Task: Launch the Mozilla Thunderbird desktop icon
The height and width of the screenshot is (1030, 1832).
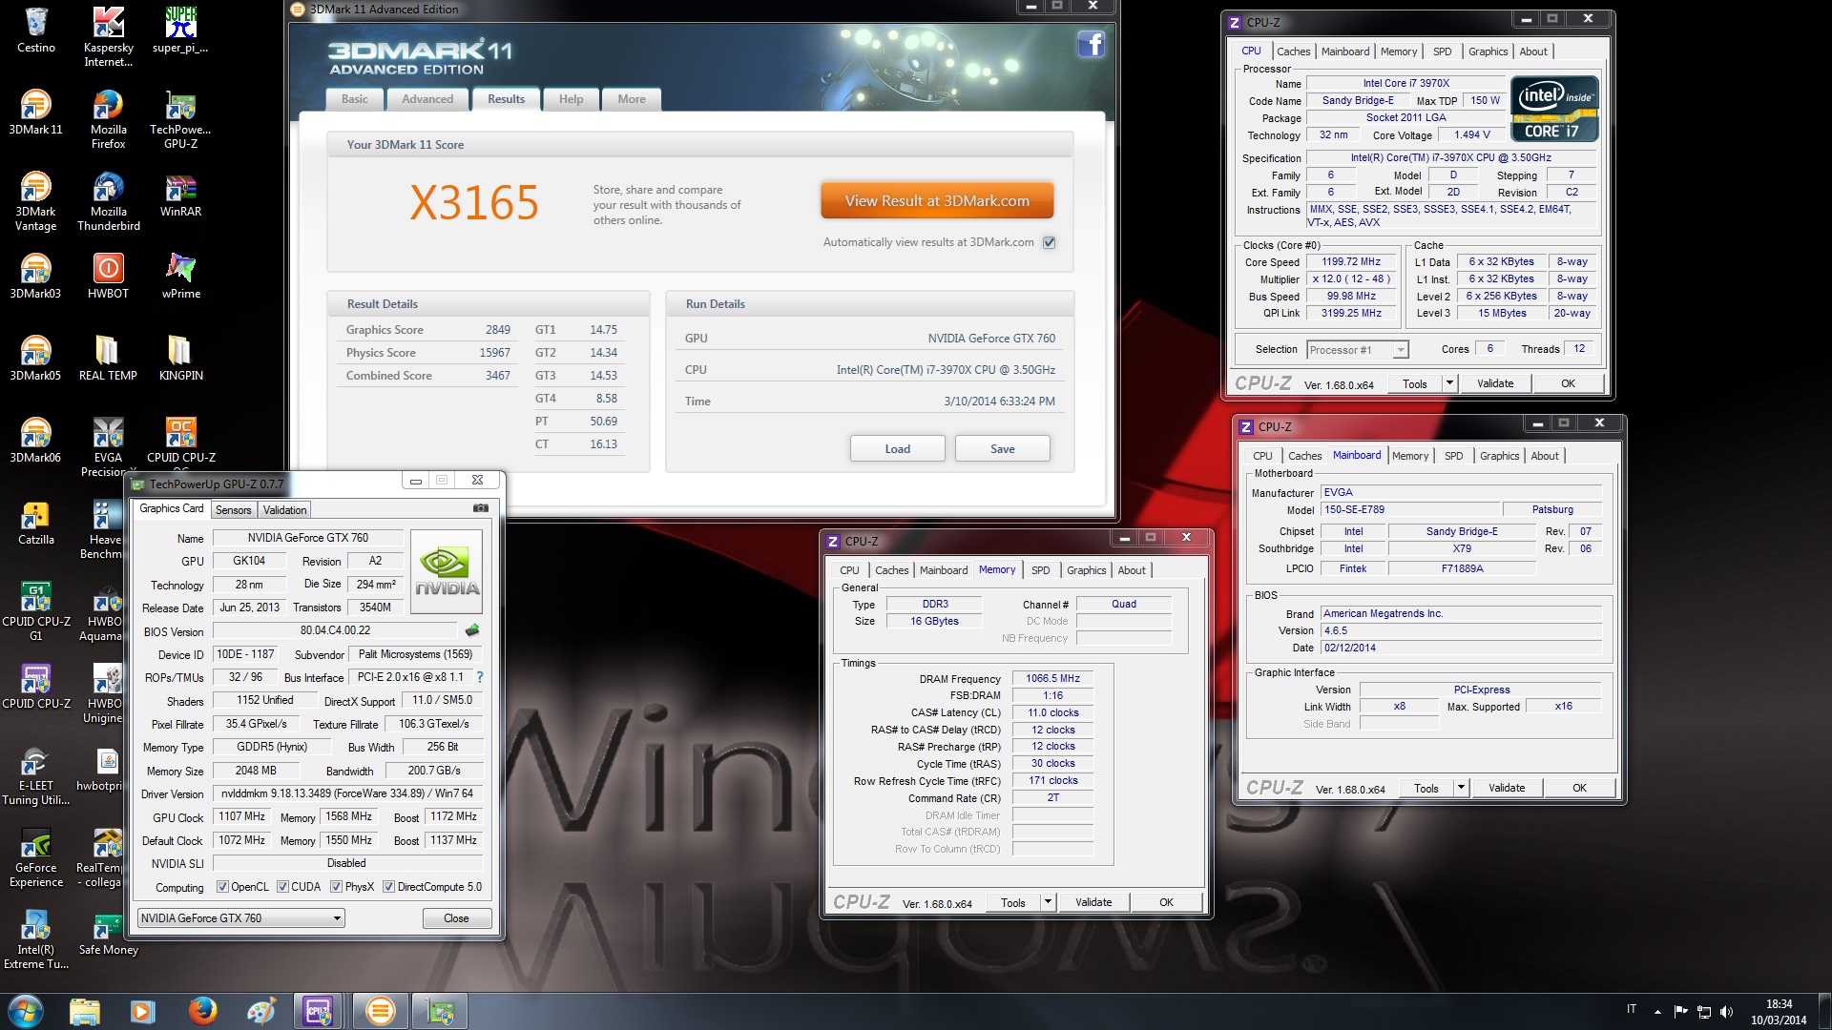Action: coord(108,200)
